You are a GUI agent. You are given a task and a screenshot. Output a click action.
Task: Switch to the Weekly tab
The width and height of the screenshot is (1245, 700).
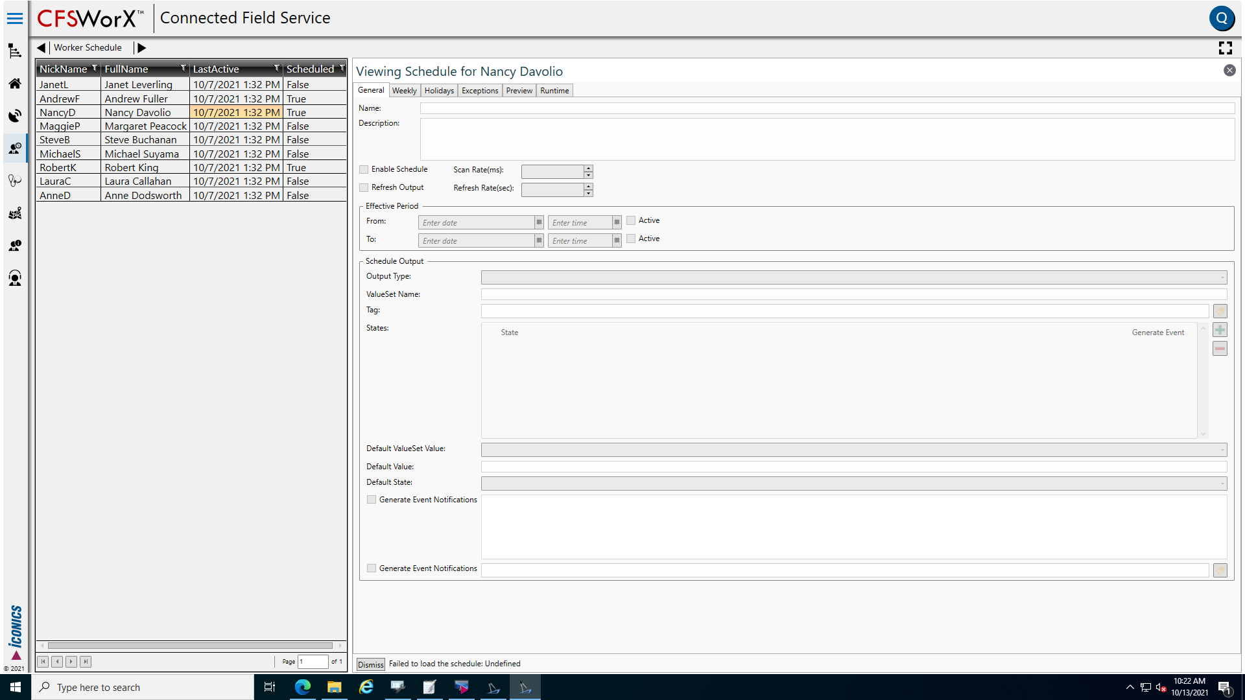click(x=404, y=91)
